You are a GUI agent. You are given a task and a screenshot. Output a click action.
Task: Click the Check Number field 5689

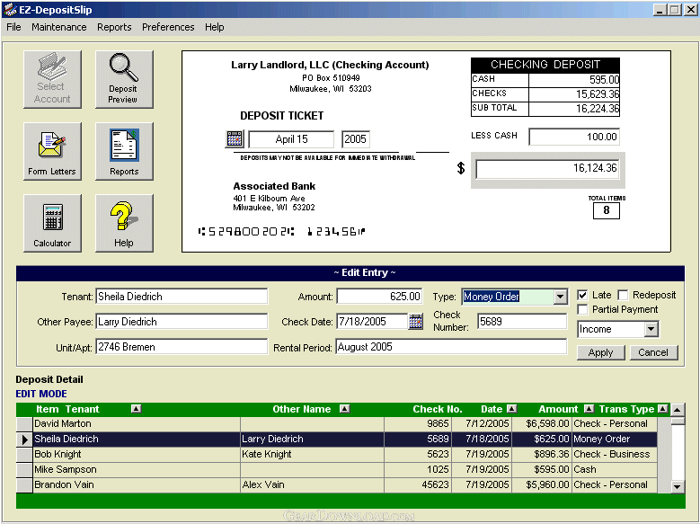click(522, 322)
